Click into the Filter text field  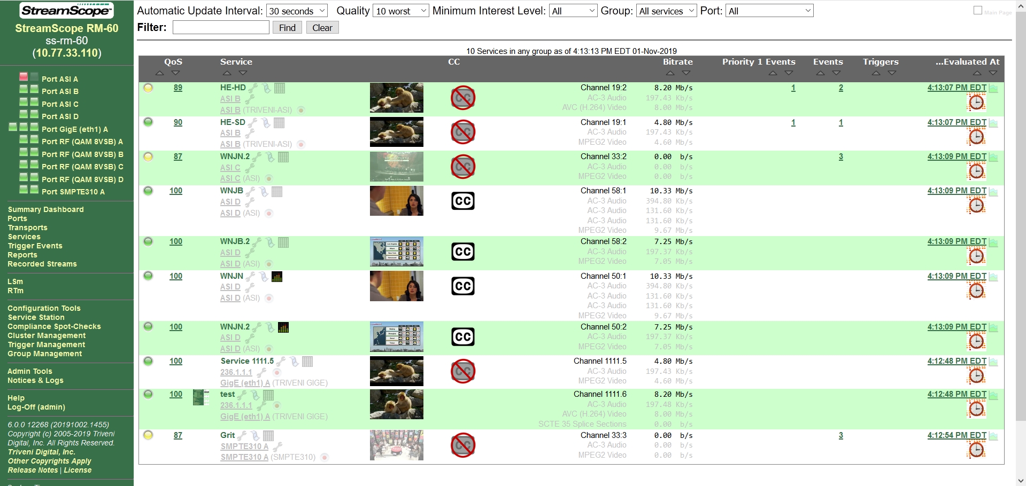pyautogui.click(x=221, y=28)
